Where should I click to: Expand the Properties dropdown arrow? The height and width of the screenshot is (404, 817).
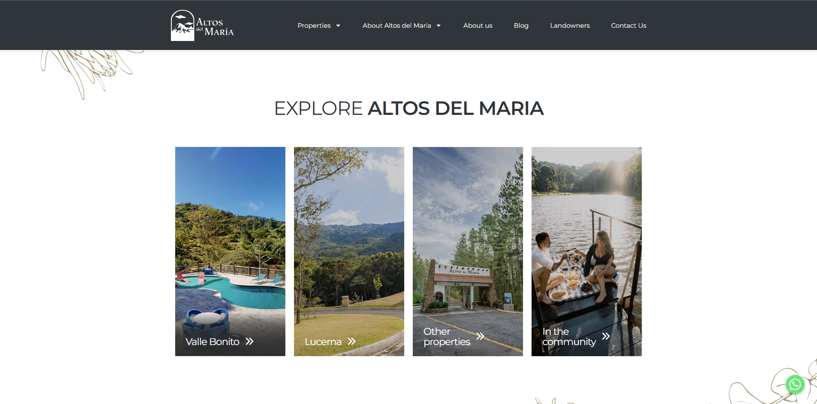click(x=338, y=26)
